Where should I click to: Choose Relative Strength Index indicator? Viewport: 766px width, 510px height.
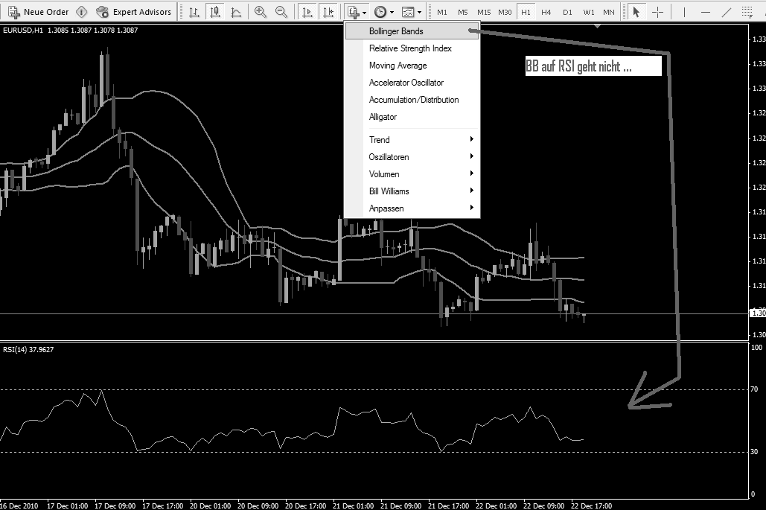pyautogui.click(x=413, y=48)
